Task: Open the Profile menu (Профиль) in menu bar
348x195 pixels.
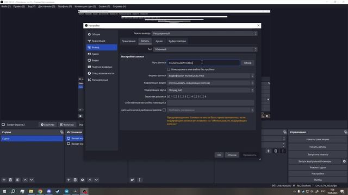Action: 65,6
